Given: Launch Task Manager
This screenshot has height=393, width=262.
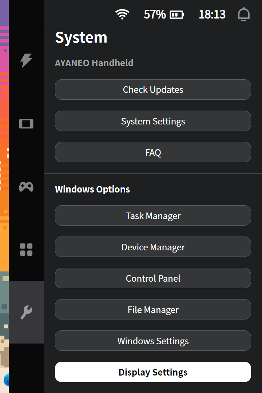Looking at the screenshot, I should click(153, 216).
